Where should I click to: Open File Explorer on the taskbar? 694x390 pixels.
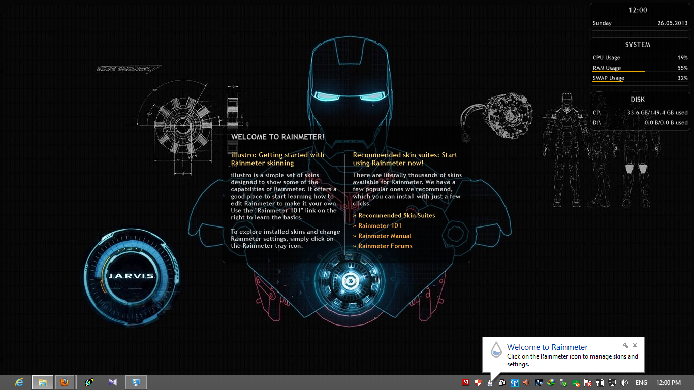[43, 382]
